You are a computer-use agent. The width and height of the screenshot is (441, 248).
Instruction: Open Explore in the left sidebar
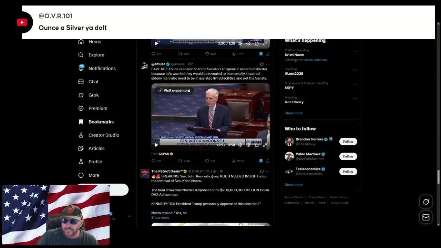point(91,55)
